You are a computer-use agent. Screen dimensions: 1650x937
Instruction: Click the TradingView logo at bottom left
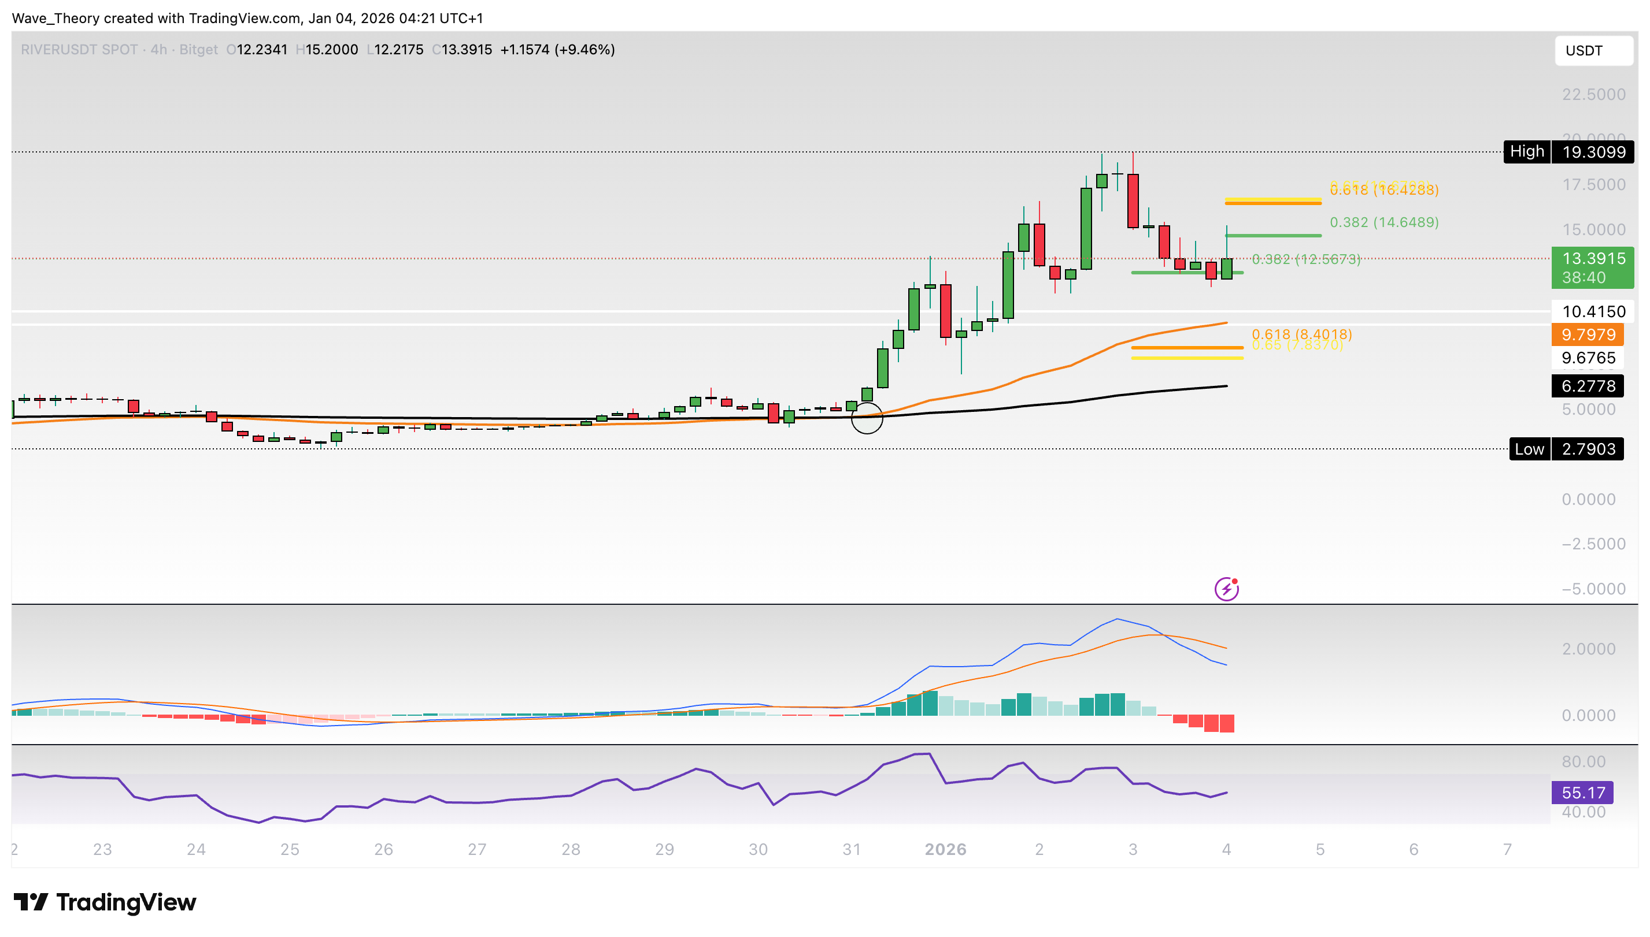[105, 902]
